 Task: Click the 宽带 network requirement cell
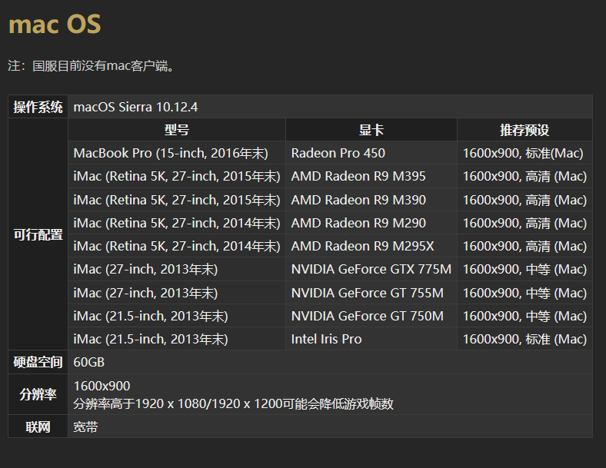pos(85,427)
